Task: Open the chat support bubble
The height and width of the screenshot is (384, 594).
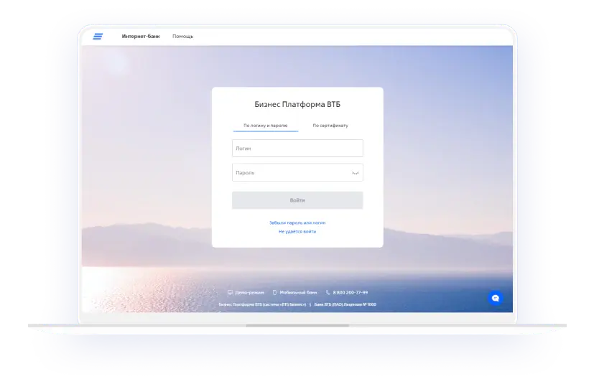Action: (x=495, y=298)
